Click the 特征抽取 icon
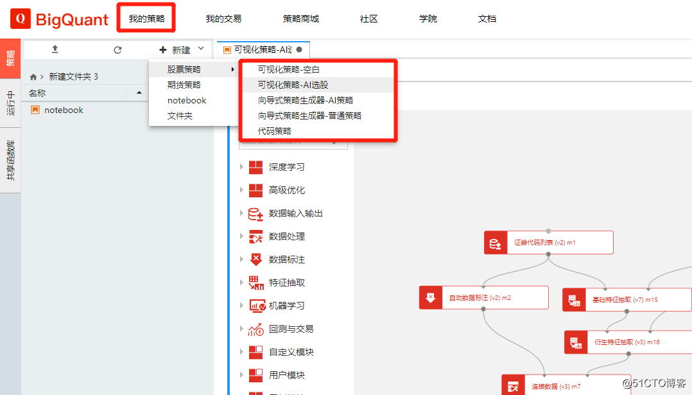692x395 pixels. 255,283
